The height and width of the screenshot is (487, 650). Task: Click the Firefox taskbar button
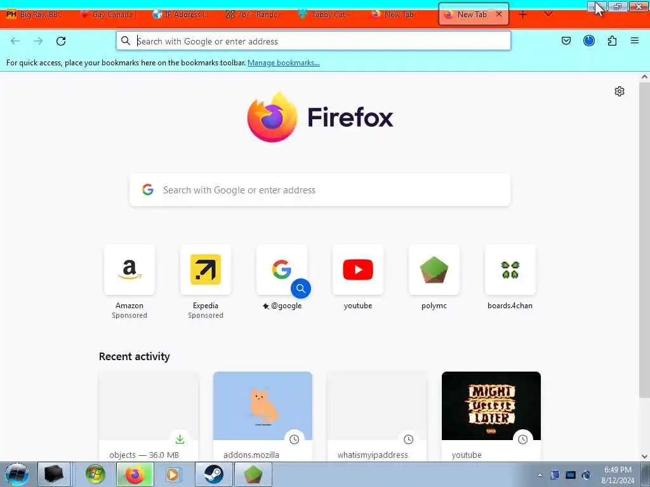[x=135, y=474]
